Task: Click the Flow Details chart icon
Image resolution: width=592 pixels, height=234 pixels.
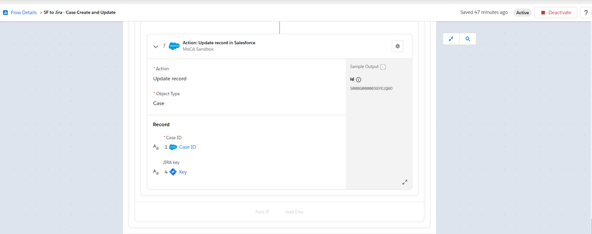Action: click(5, 12)
